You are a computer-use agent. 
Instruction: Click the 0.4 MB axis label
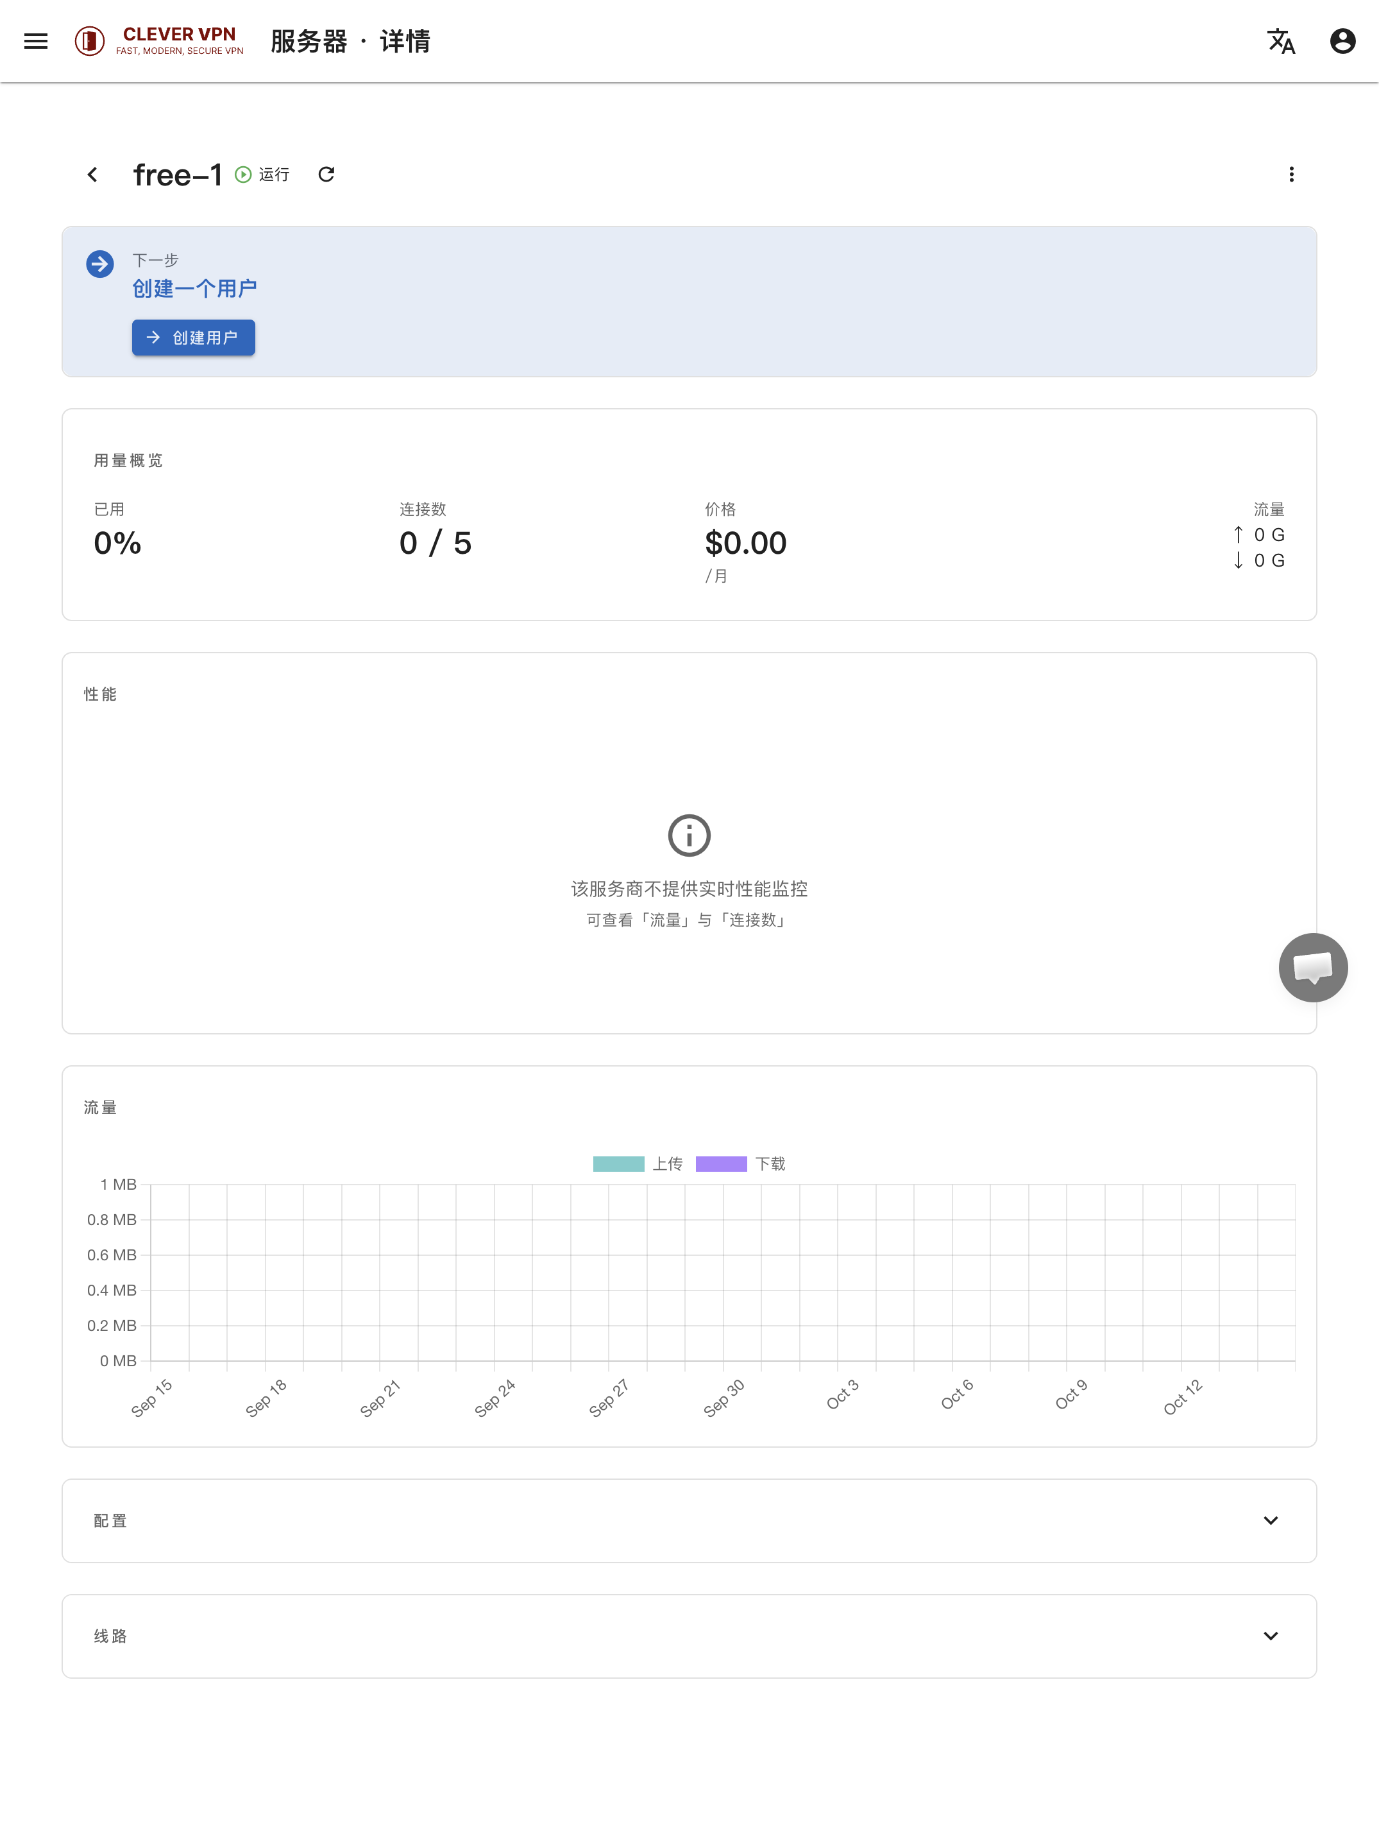pos(112,1290)
